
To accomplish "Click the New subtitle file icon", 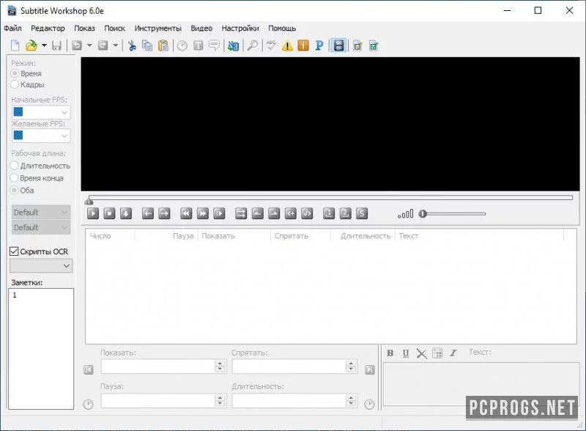I will pyautogui.click(x=15, y=45).
